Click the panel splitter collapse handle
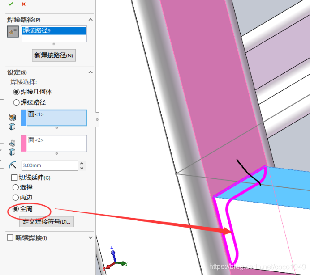The image size is (310, 275). pyautogui.click(x=97, y=119)
